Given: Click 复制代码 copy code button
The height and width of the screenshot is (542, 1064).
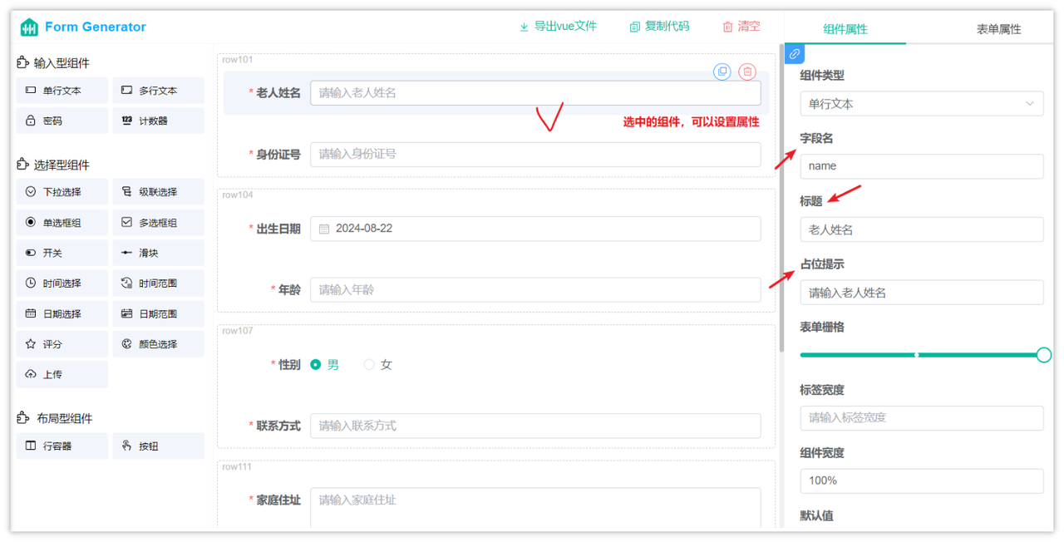Looking at the screenshot, I should [x=660, y=27].
